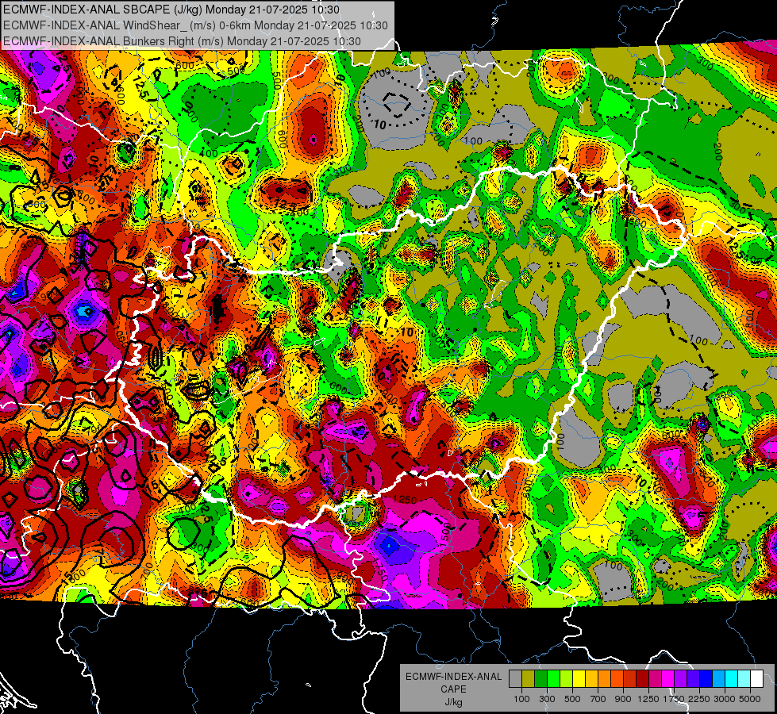
Task: Click the olive swatch in the CAPE legend
Action: (x=529, y=679)
